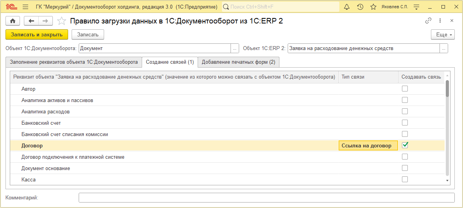Select the Аналитика расходов row
The height and width of the screenshot is (208, 463).
[227, 111]
